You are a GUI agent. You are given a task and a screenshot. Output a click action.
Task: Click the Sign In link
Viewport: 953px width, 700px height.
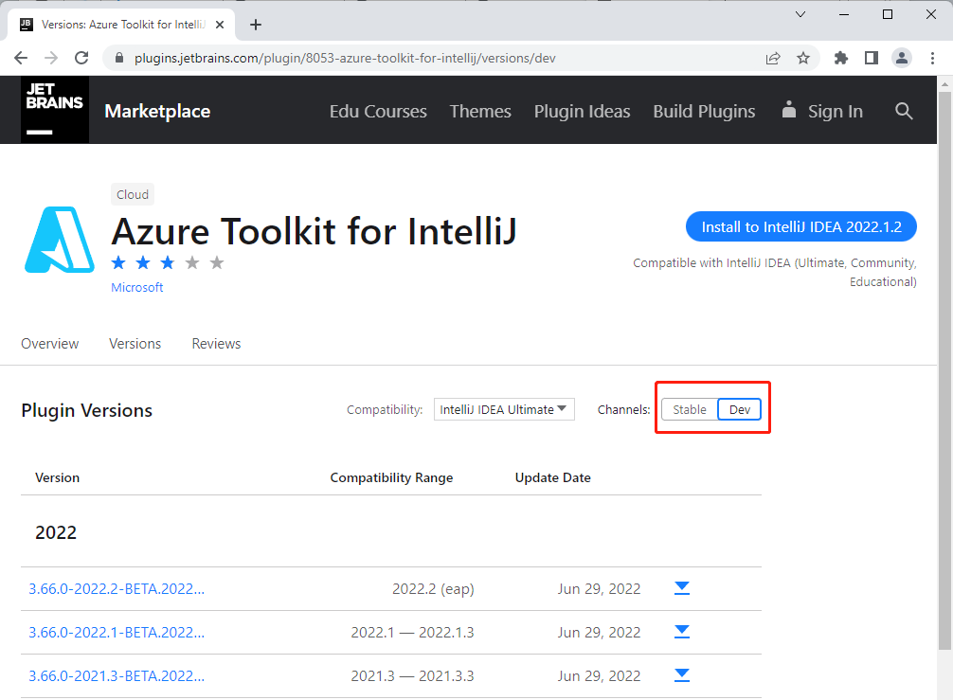pos(836,111)
